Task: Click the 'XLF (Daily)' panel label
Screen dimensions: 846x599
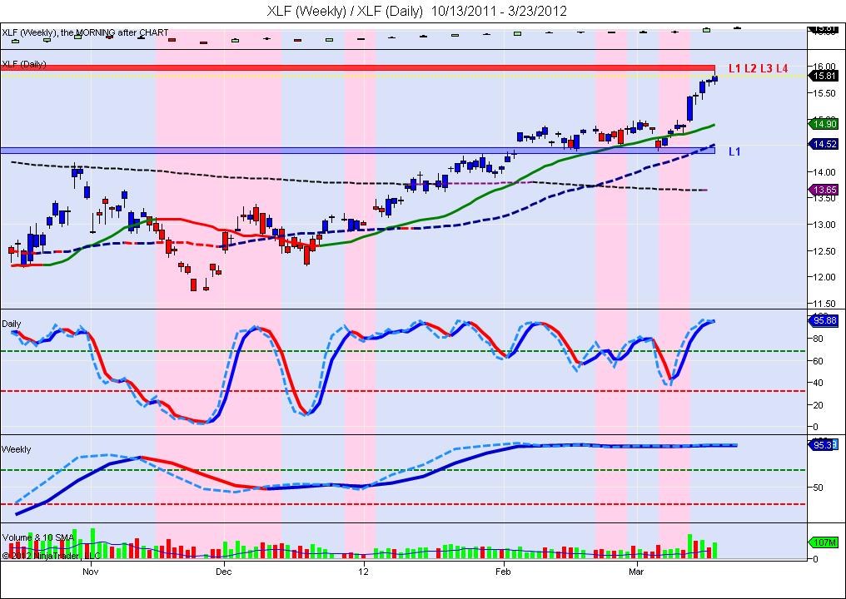Action: pos(24,64)
